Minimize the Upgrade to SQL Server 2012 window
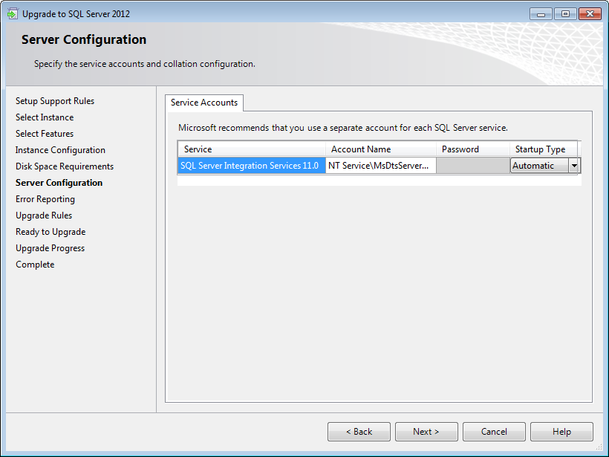609x457 pixels. pos(541,14)
